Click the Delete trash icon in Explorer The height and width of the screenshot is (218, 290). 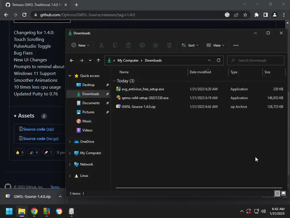[169, 45]
